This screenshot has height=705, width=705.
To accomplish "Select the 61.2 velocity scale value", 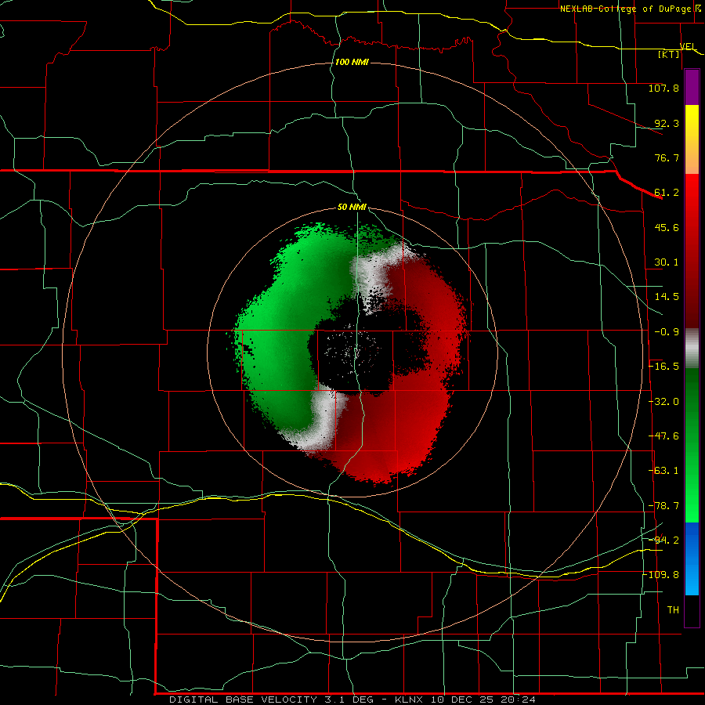I will [667, 193].
